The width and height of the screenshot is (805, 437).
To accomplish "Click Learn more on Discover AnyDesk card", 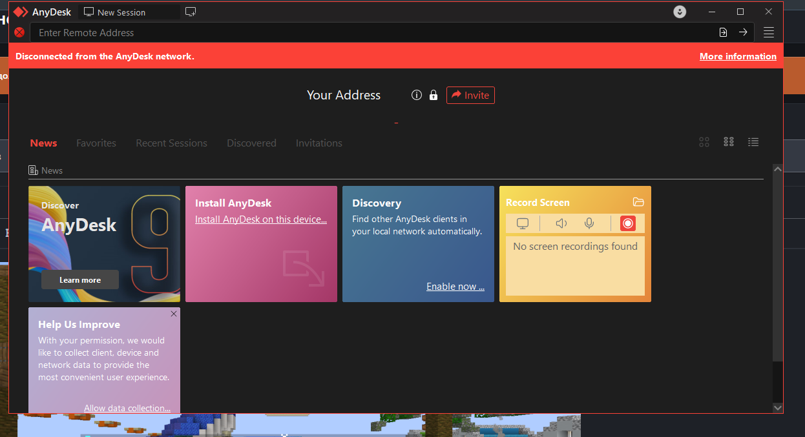I will (80, 279).
